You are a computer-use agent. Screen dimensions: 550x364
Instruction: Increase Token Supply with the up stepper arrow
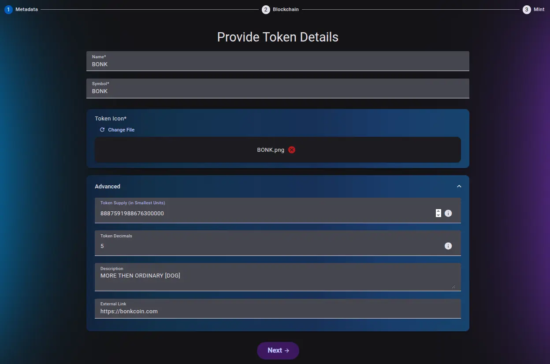[x=438, y=211]
